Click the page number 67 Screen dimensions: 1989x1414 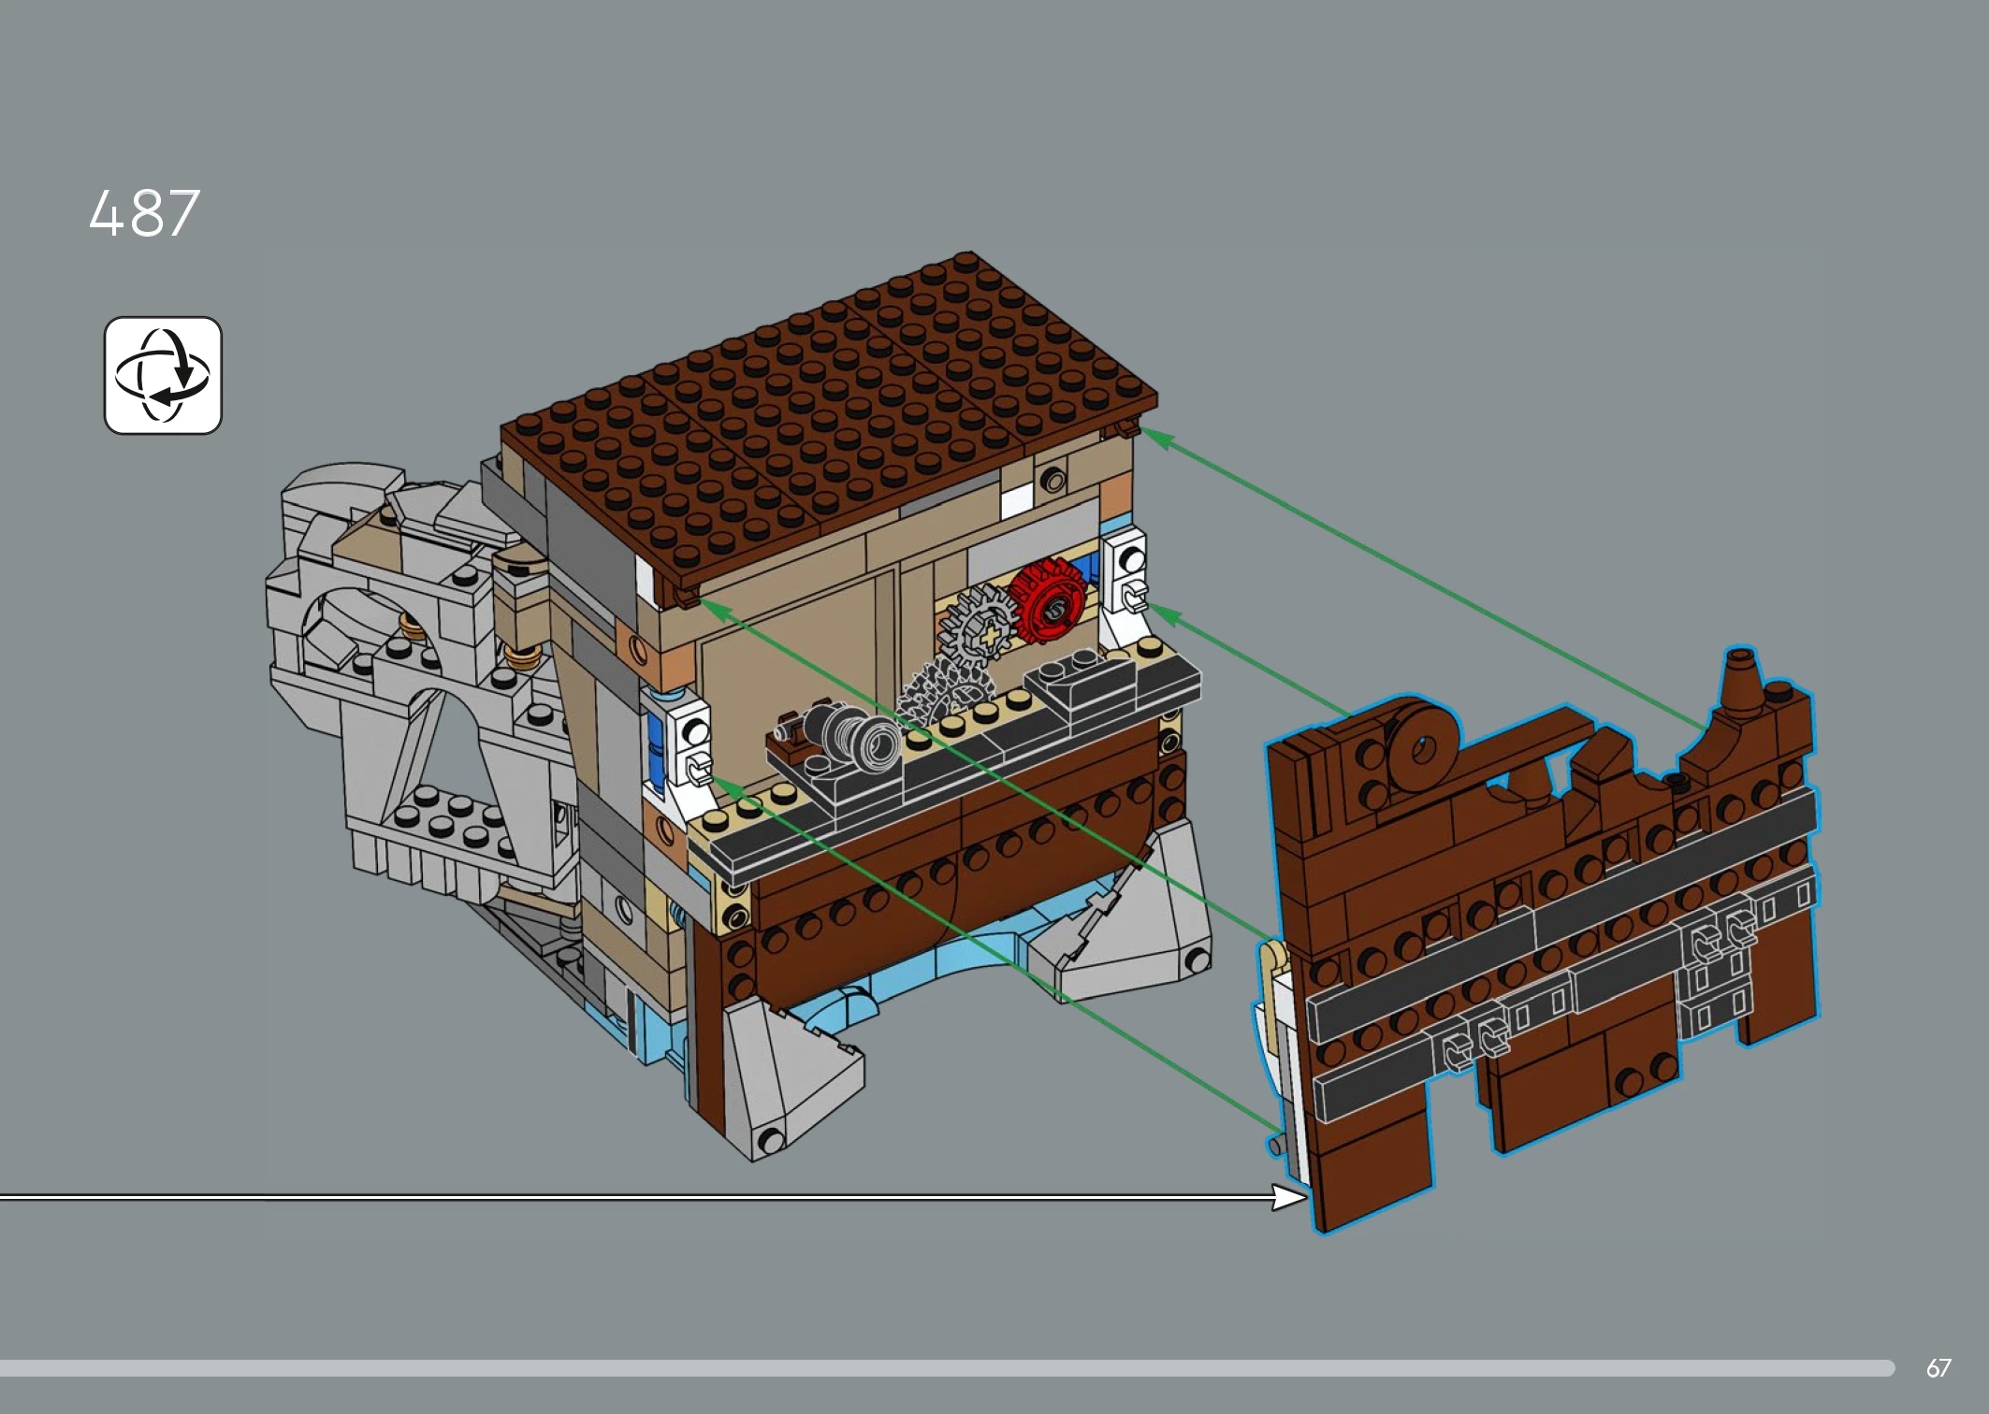click(x=1938, y=1368)
